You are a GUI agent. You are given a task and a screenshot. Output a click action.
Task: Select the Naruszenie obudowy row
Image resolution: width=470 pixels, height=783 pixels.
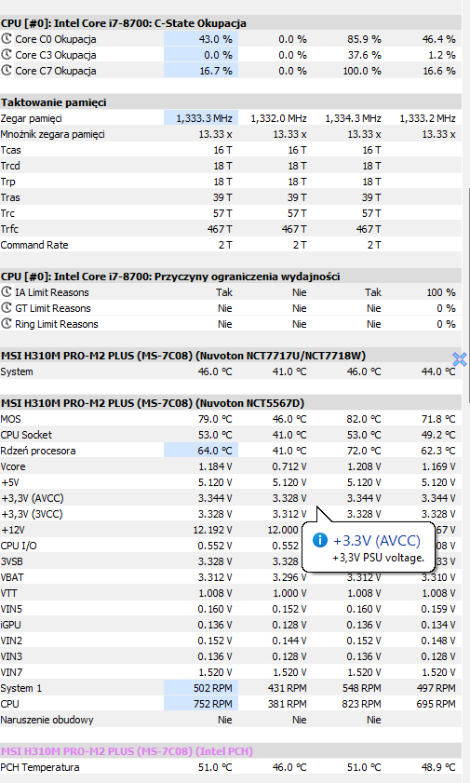tap(231, 720)
